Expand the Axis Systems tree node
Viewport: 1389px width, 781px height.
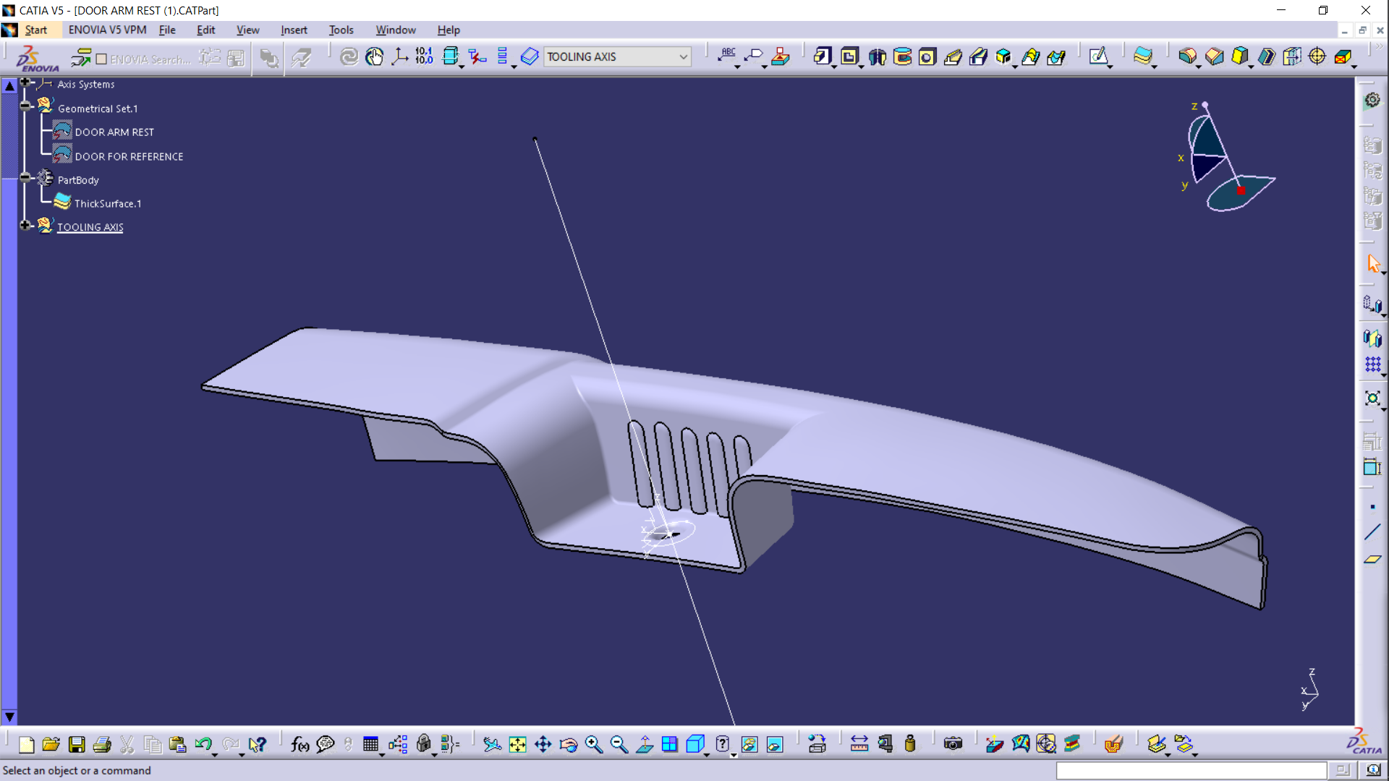click(x=25, y=82)
